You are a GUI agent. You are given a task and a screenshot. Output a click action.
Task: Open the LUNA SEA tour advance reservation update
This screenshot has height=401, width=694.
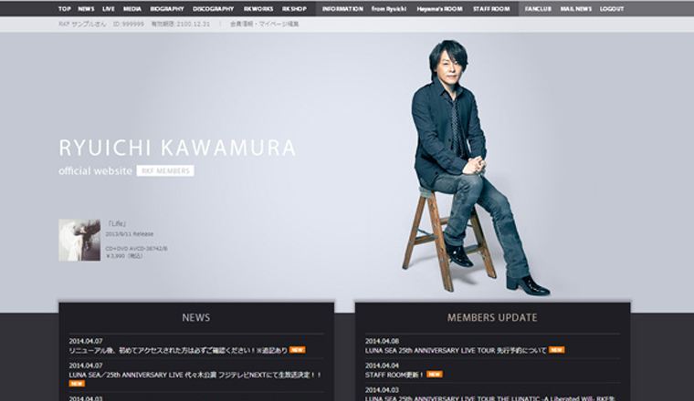coord(456,351)
